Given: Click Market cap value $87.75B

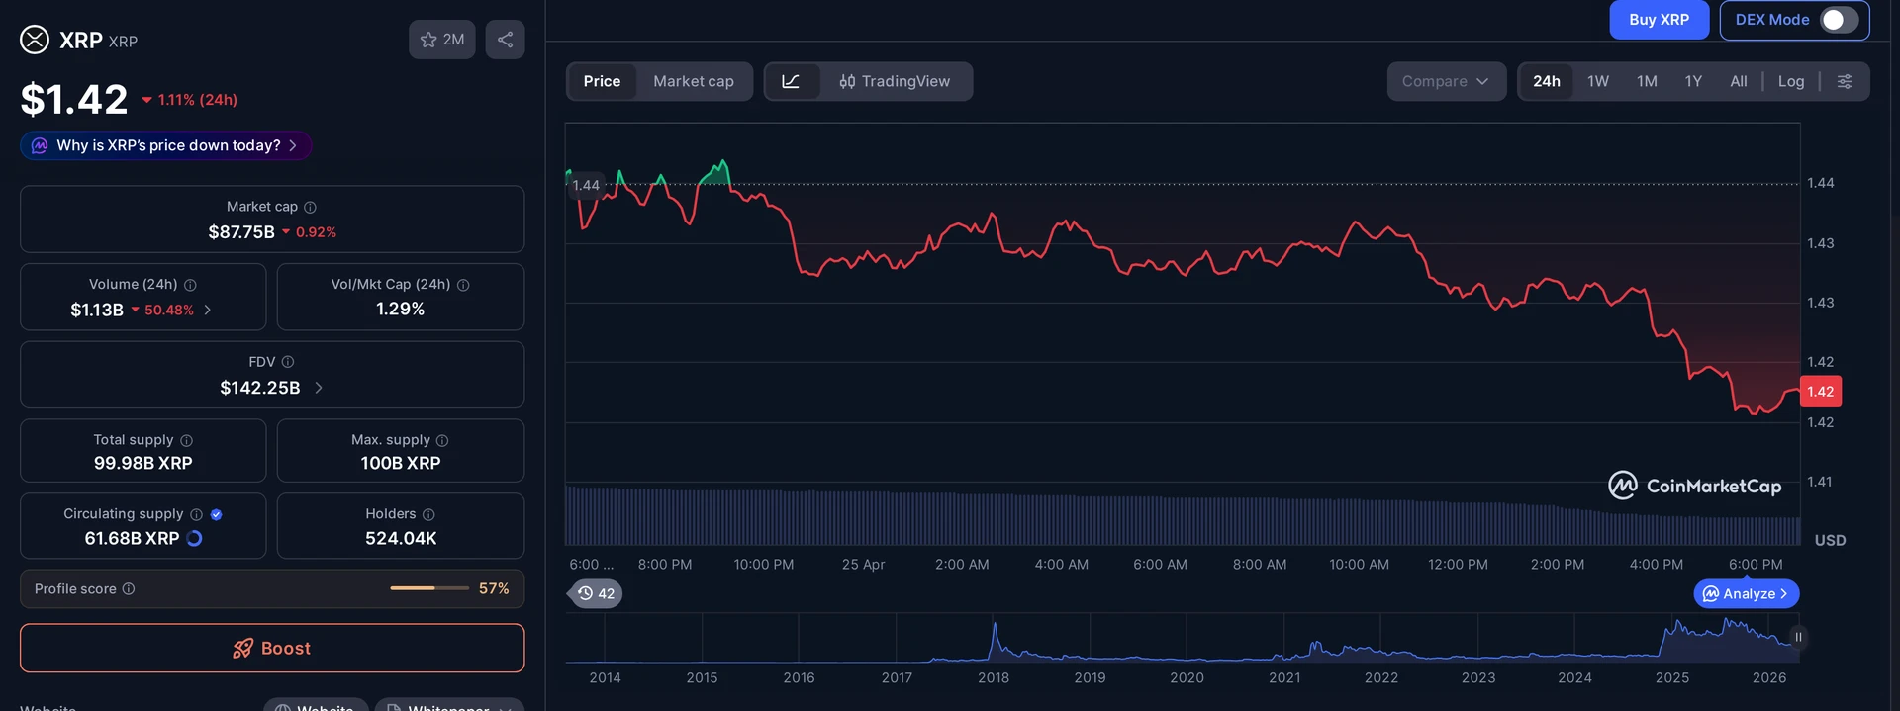Looking at the screenshot, I should [241, 232].
